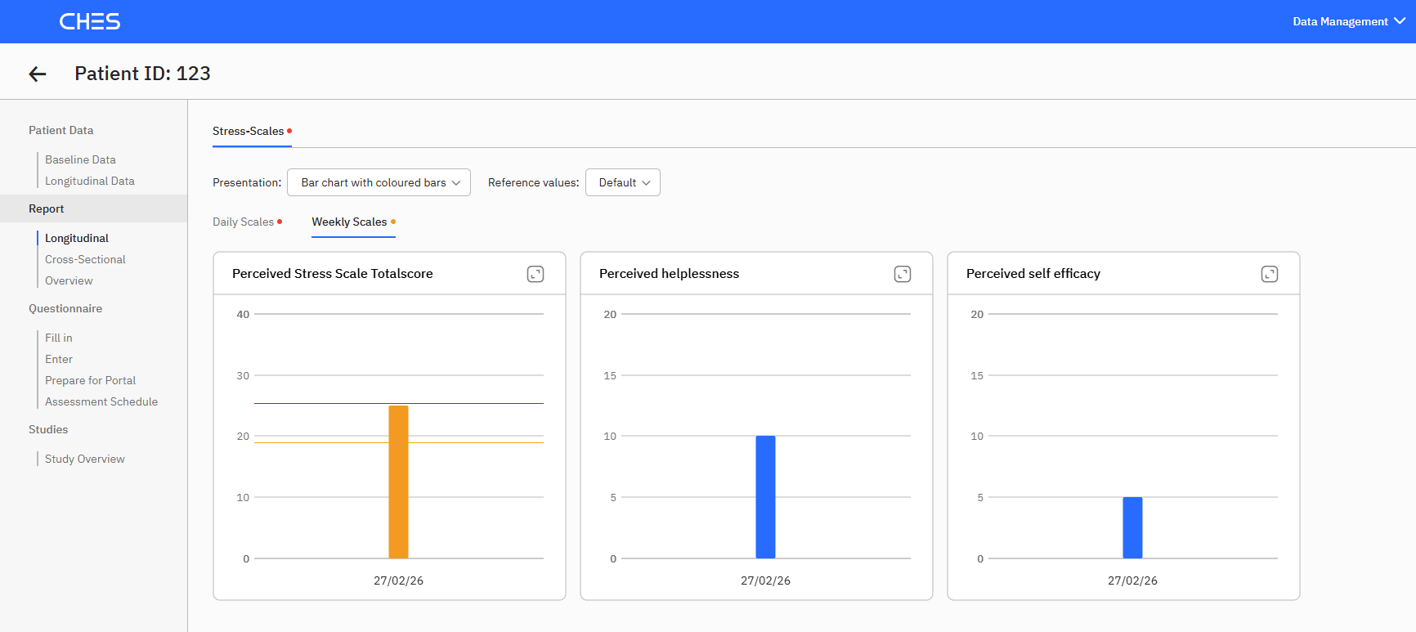Open Enter under Questionnaire

(59, 359)
